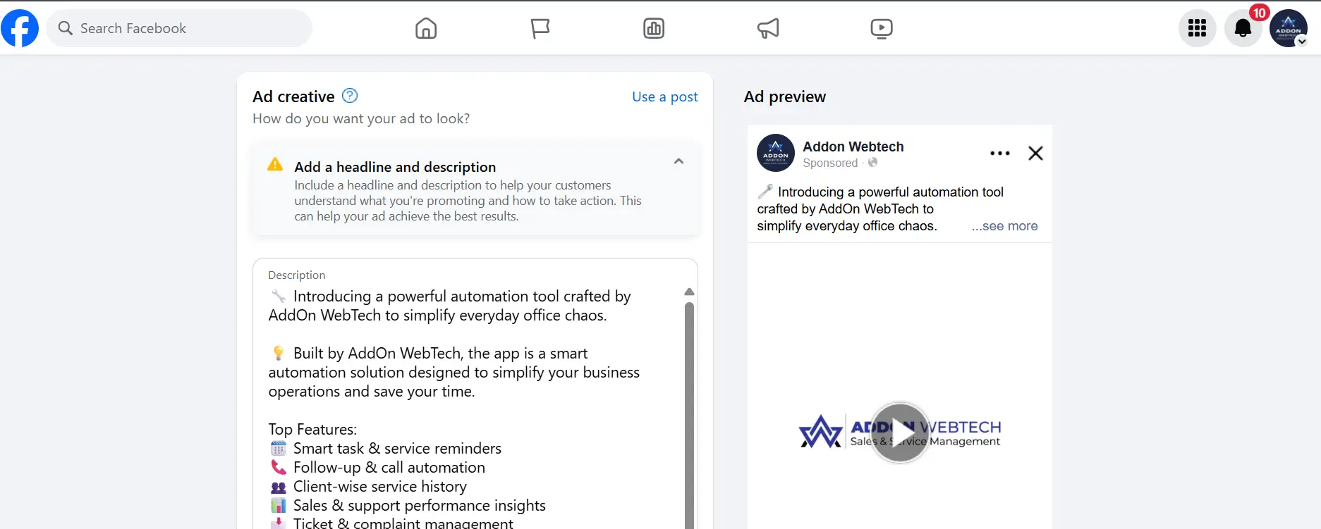
Task: Click the description scrollbar track
Action: 690,416
